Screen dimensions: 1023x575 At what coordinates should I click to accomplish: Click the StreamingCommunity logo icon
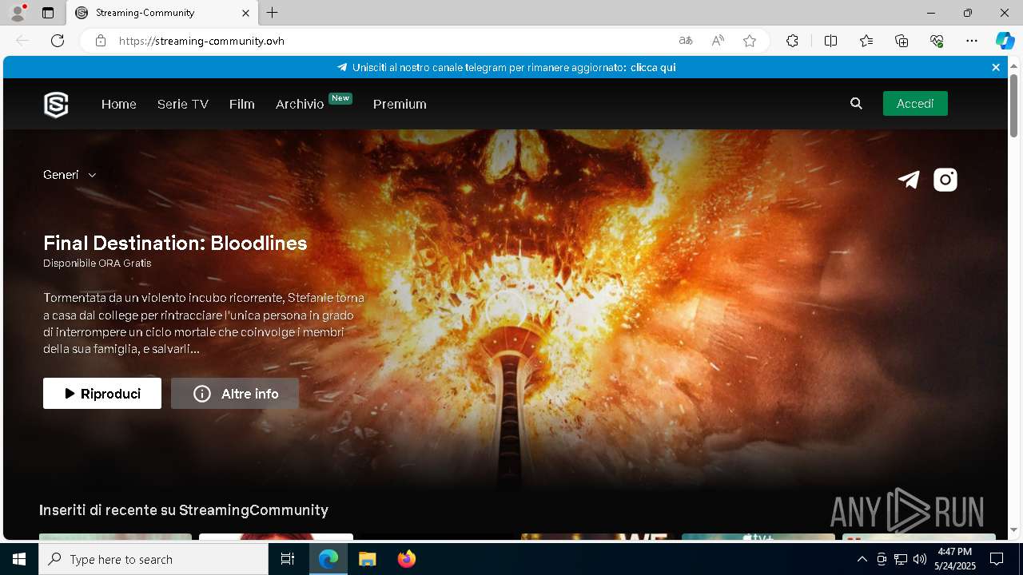pos(56,104)
